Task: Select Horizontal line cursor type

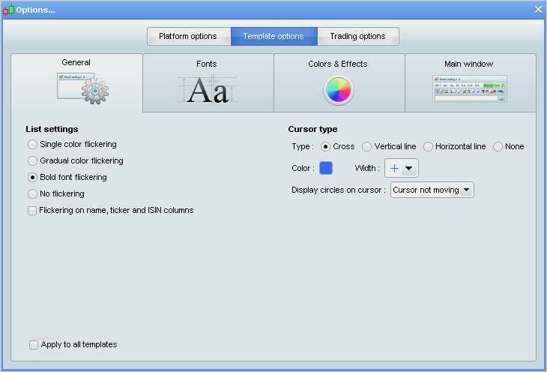Action: point(428,147)
